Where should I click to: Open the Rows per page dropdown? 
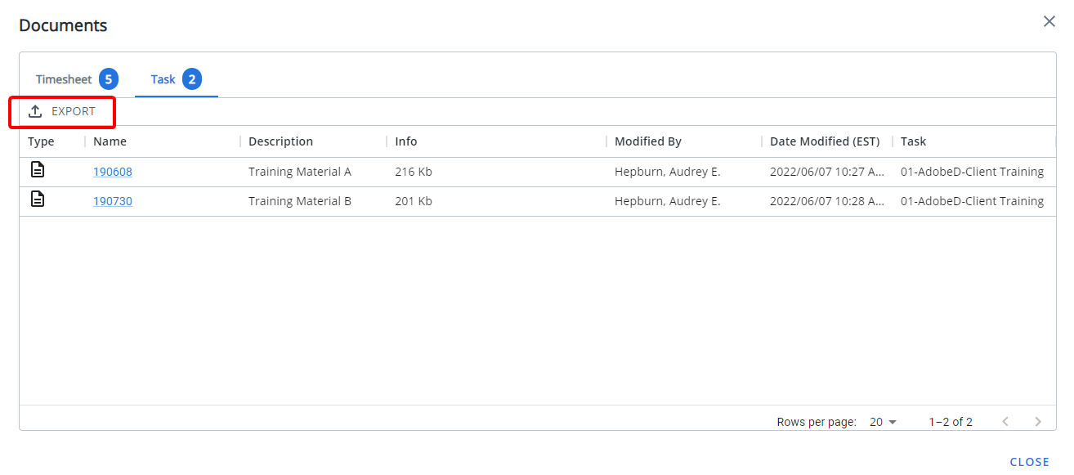[883, 422]
